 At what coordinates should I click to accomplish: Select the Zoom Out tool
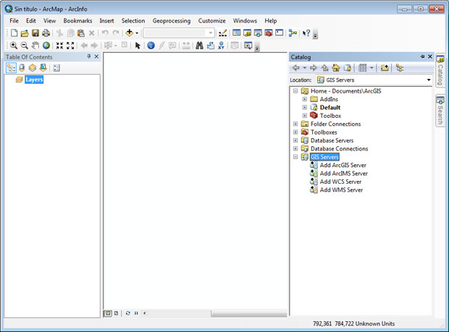tap(25, 46)
